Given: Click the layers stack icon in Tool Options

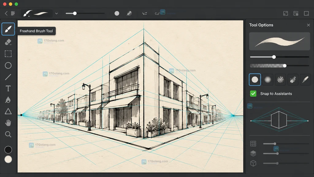Looking at the screenshot, I should click(253, 154).
